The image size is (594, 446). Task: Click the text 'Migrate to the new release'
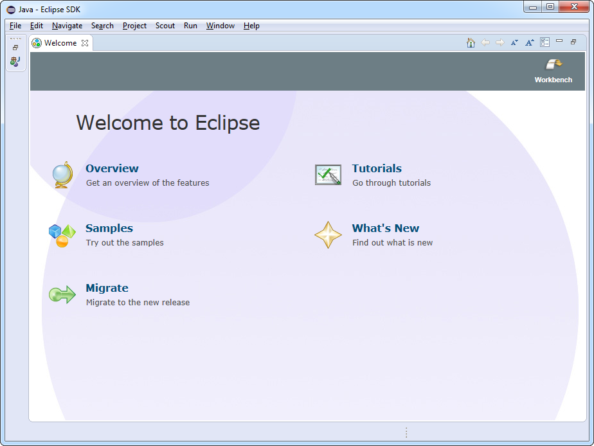[x=138, y=303]
